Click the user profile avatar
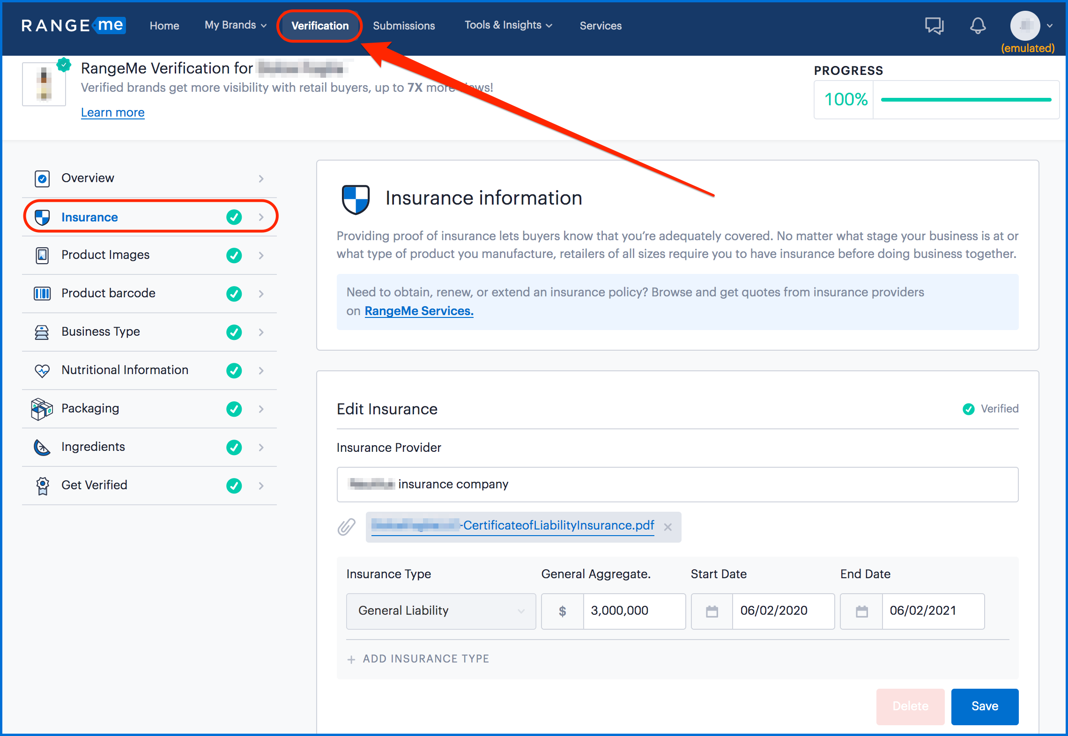The image size is (1068, 736). (x=1025, y=26)
